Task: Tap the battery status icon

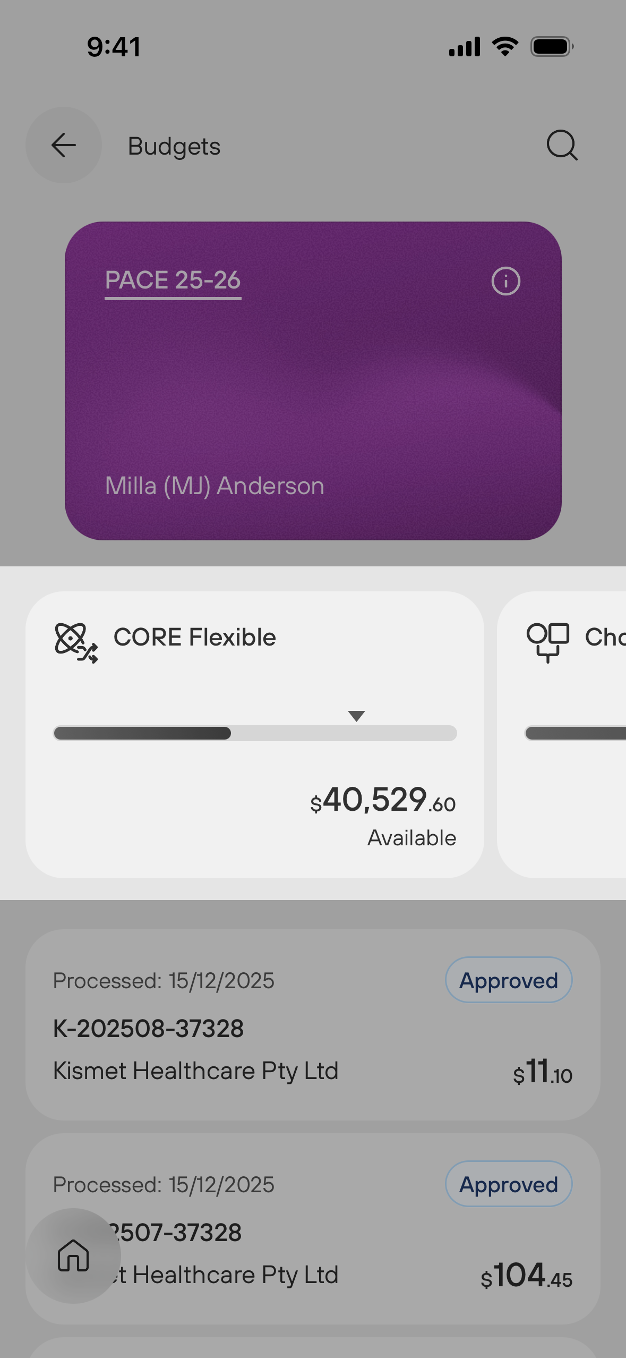Action: 552,47
